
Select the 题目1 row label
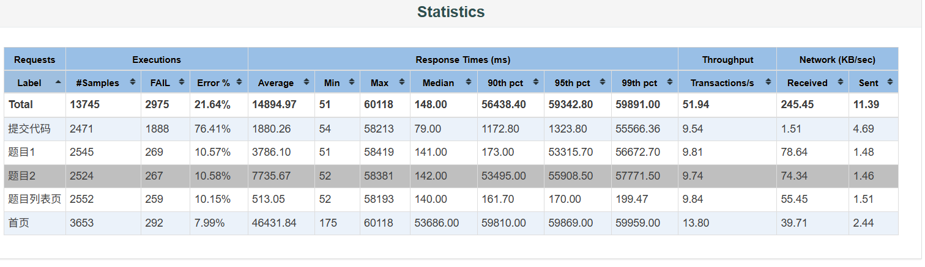coord(21,152)
